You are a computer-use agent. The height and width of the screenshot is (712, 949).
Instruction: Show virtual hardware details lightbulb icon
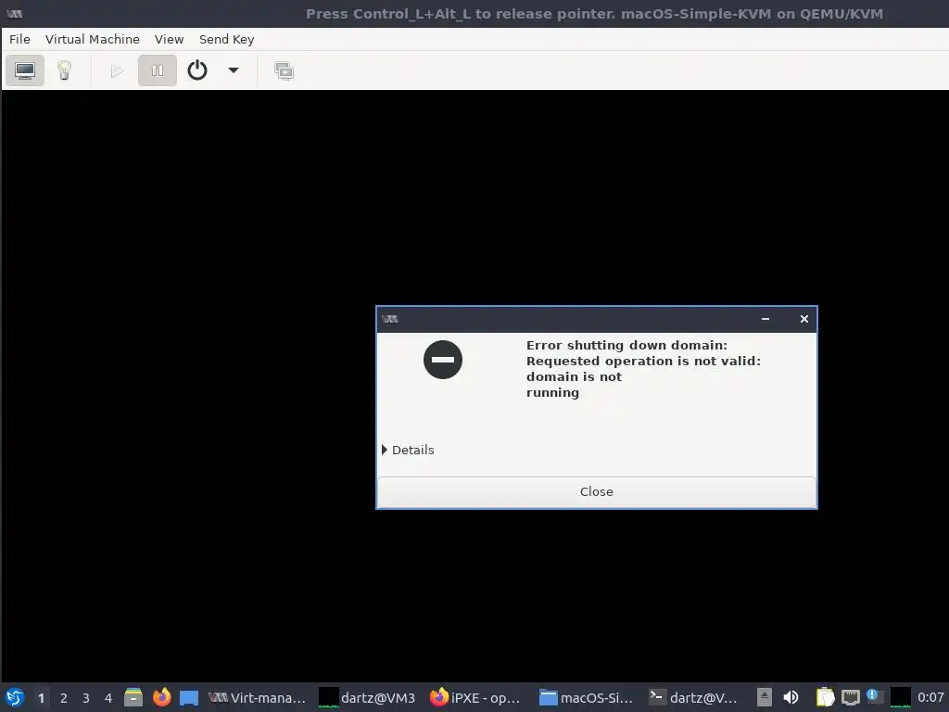[x=64, y=70]
